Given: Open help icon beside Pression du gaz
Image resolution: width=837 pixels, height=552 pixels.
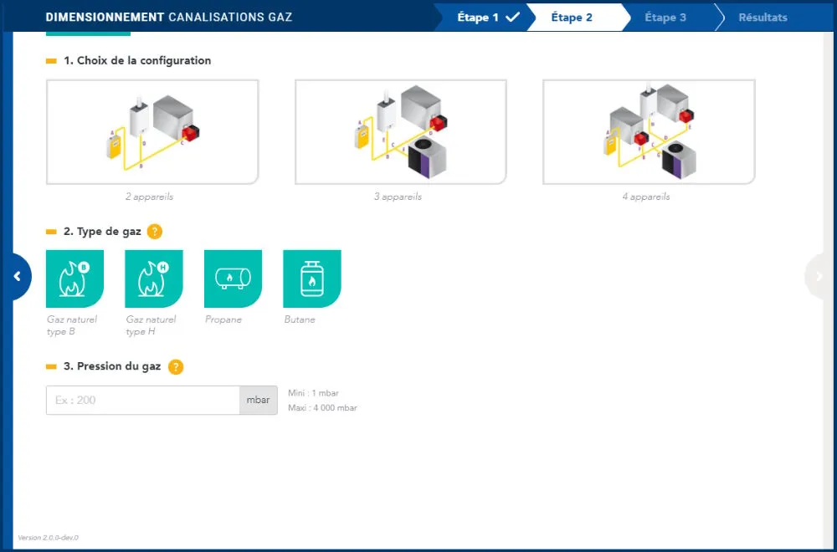Looking at the screenshot, I should (x=175, y=366).
